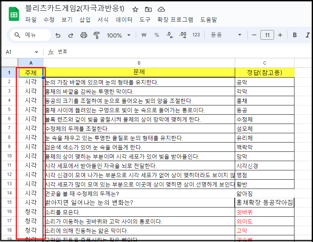Select row 7 header
The image size is (313, 242).
point(9,128)
